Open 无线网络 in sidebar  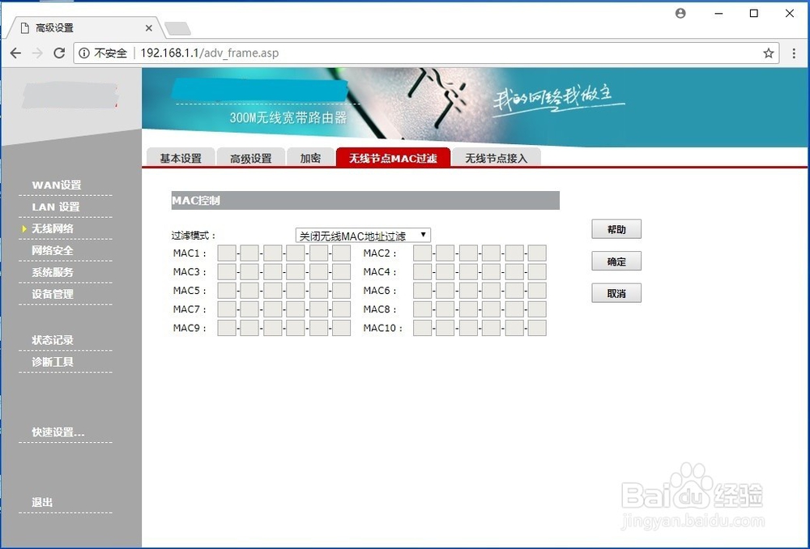pos(52,228)
